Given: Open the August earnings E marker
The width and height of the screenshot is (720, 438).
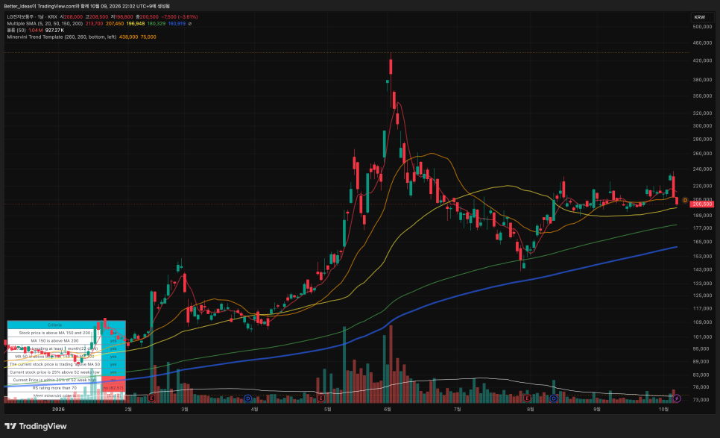Looking at the screenshot, I should click(x=527, y=398).
